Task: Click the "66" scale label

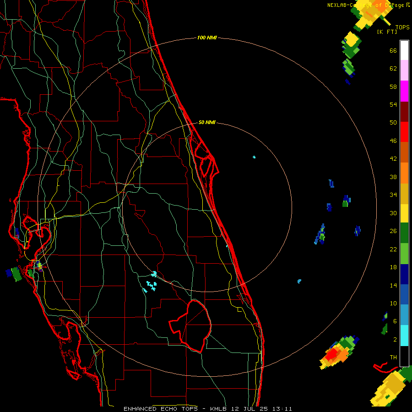Action: (x=393, y=51)
